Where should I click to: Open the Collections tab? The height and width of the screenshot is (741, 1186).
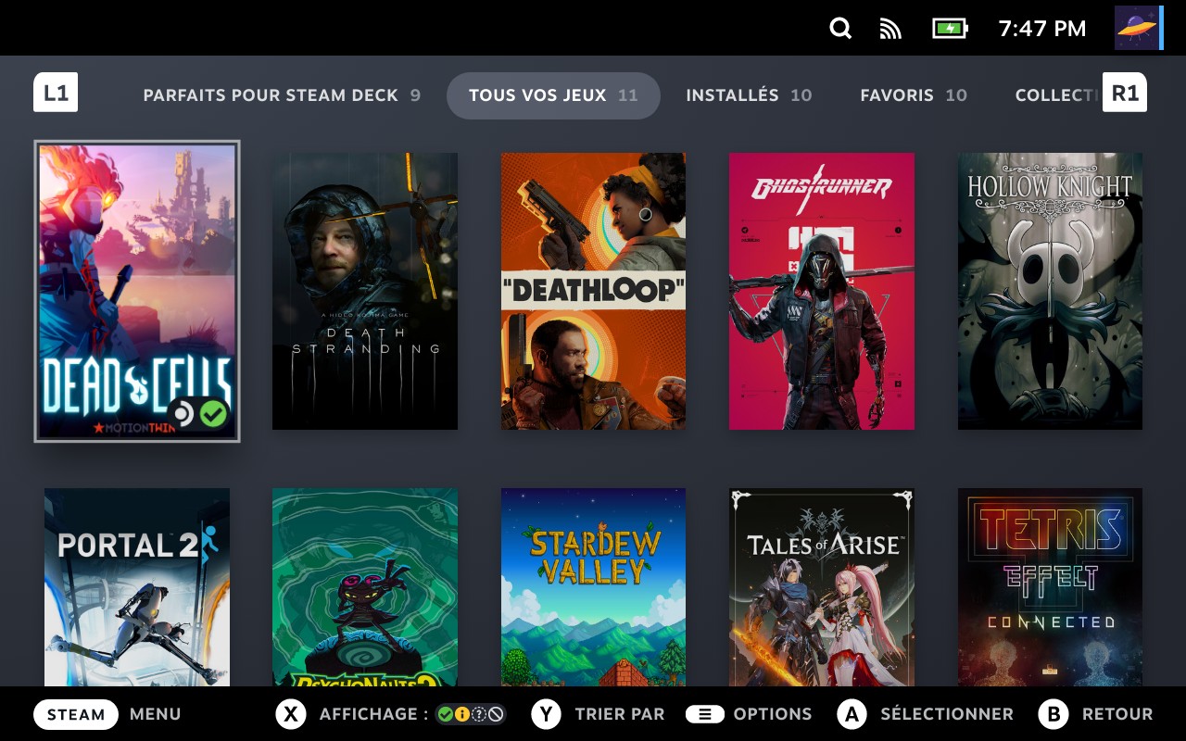click(1058, 95)
